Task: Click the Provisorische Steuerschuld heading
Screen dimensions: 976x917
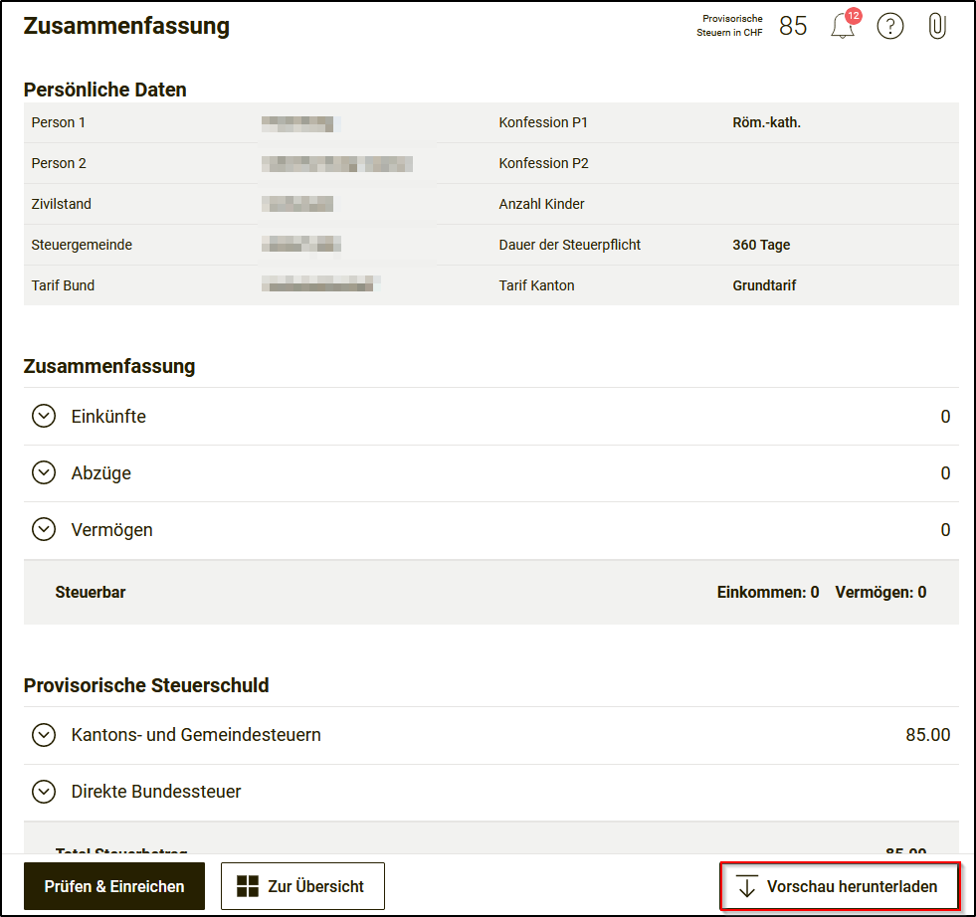Action: [146, 685]
